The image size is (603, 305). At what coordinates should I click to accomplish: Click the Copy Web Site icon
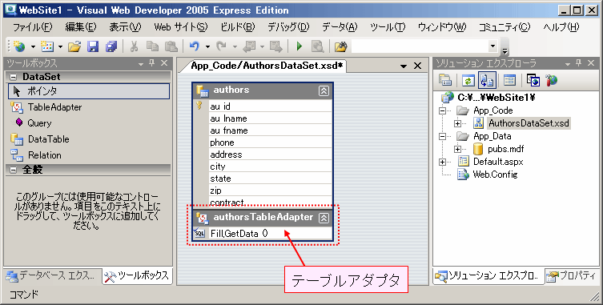coord(533,80)
